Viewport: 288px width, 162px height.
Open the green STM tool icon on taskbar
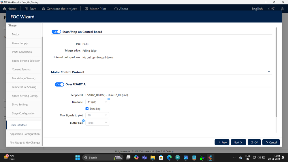click(202, 158)
